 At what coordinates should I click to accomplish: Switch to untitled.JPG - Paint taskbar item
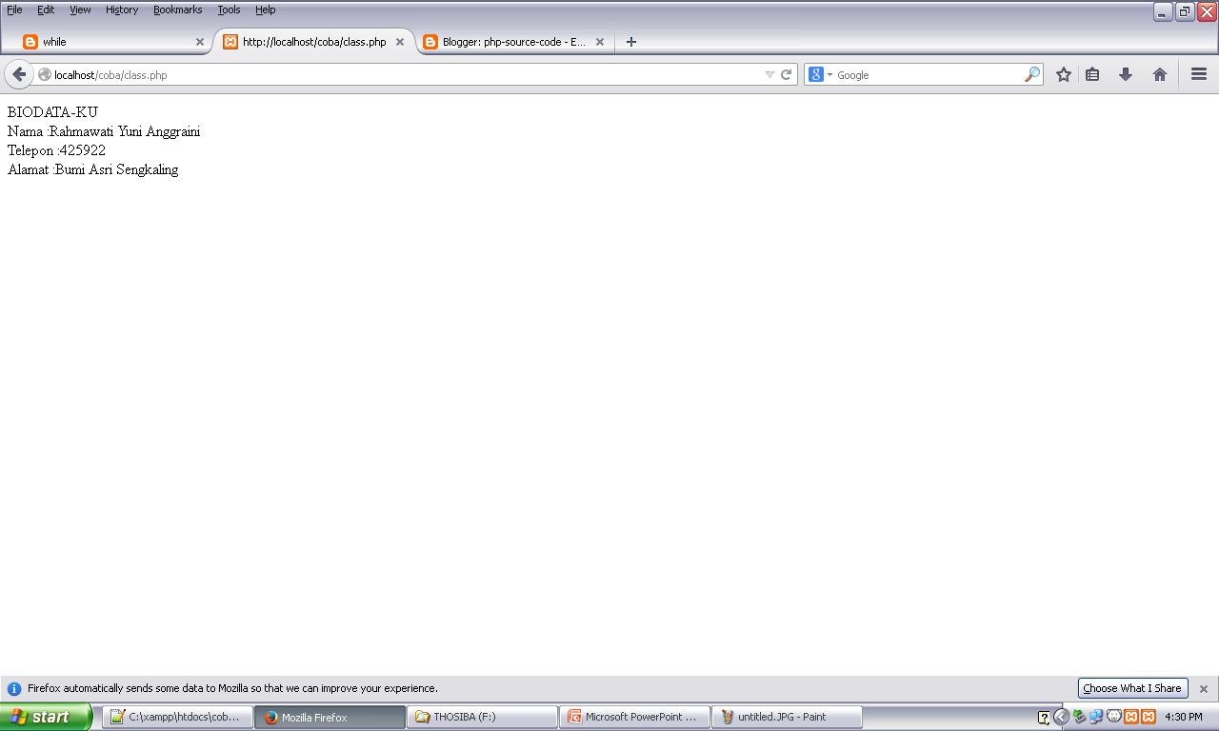787,717
